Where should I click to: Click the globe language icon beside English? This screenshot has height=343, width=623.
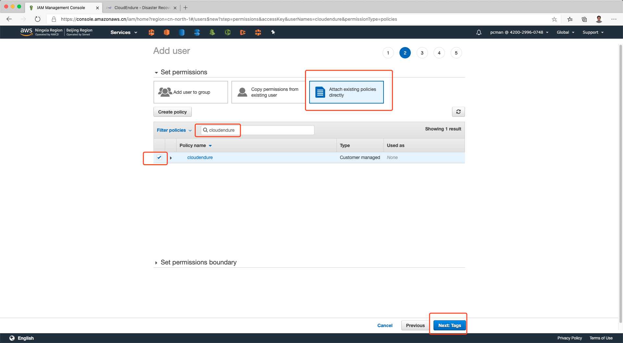[x=12, y=338]
